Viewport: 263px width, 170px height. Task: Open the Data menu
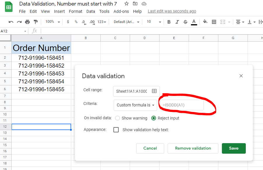click(91, 11)
